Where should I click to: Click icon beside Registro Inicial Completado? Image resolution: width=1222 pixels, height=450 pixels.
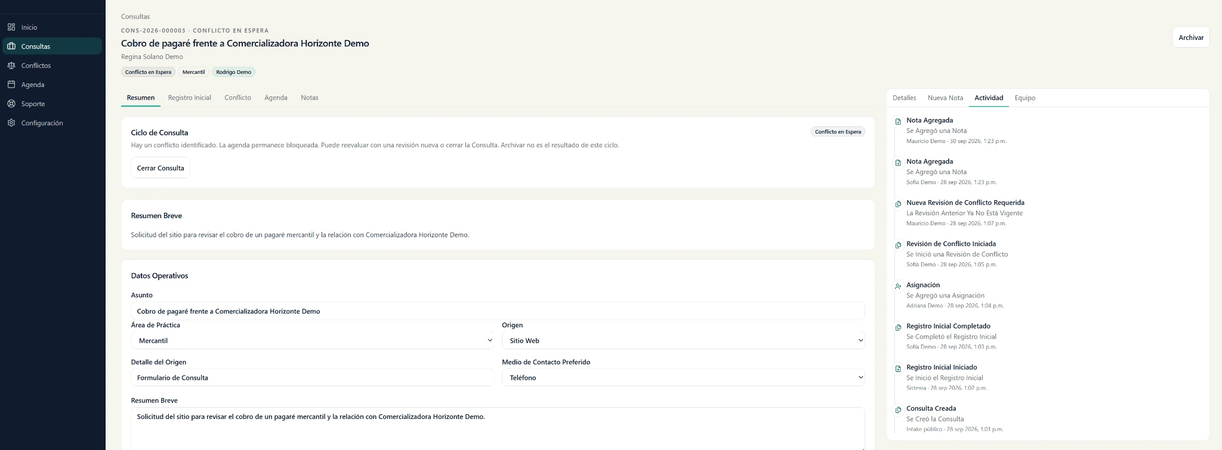898,327
